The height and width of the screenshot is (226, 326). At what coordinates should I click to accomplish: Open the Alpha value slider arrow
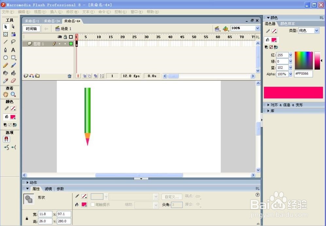pyautogui.click(x=290, y=74)
